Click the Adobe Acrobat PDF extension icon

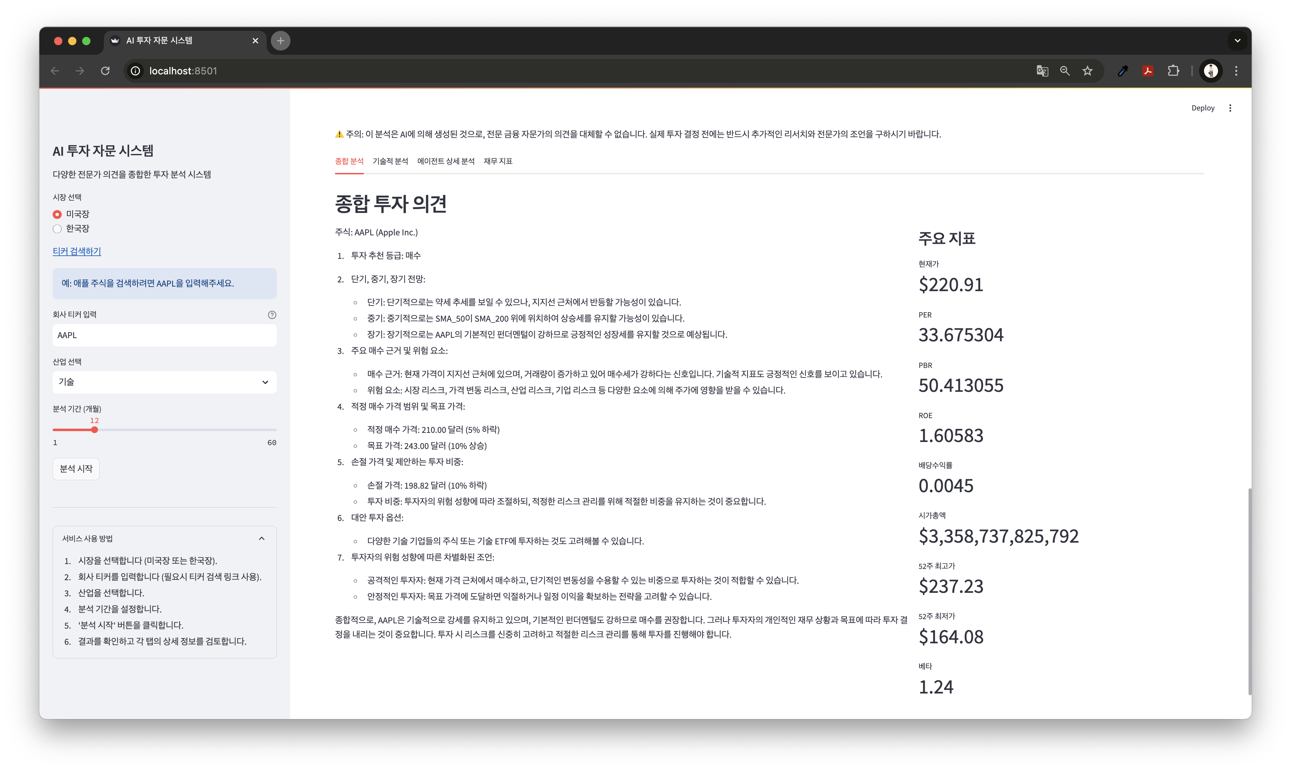click(x=1148, y=71)
